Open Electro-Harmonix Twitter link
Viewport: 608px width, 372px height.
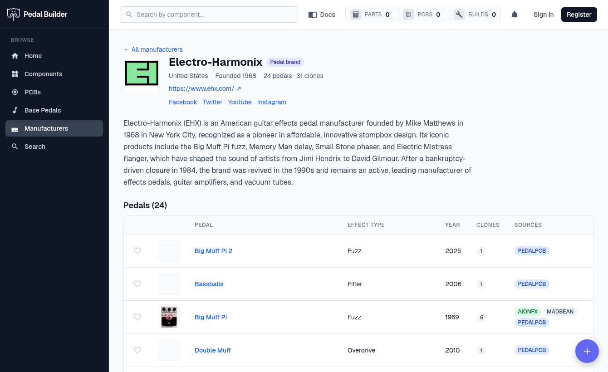(x=212, y=102)
